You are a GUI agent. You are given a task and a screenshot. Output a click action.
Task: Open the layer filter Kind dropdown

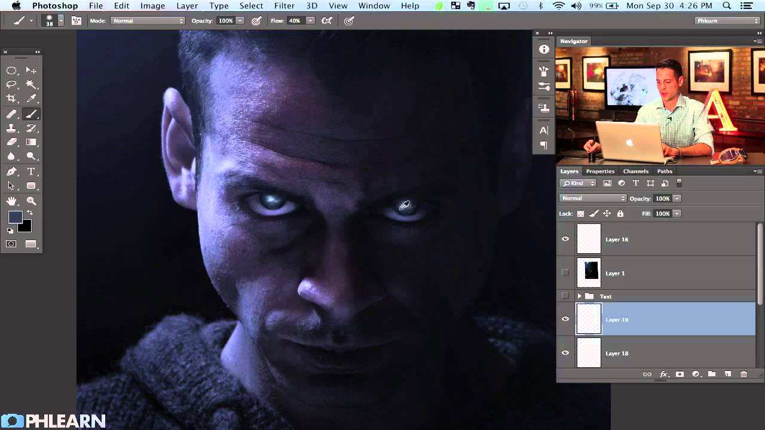point(579,183)
